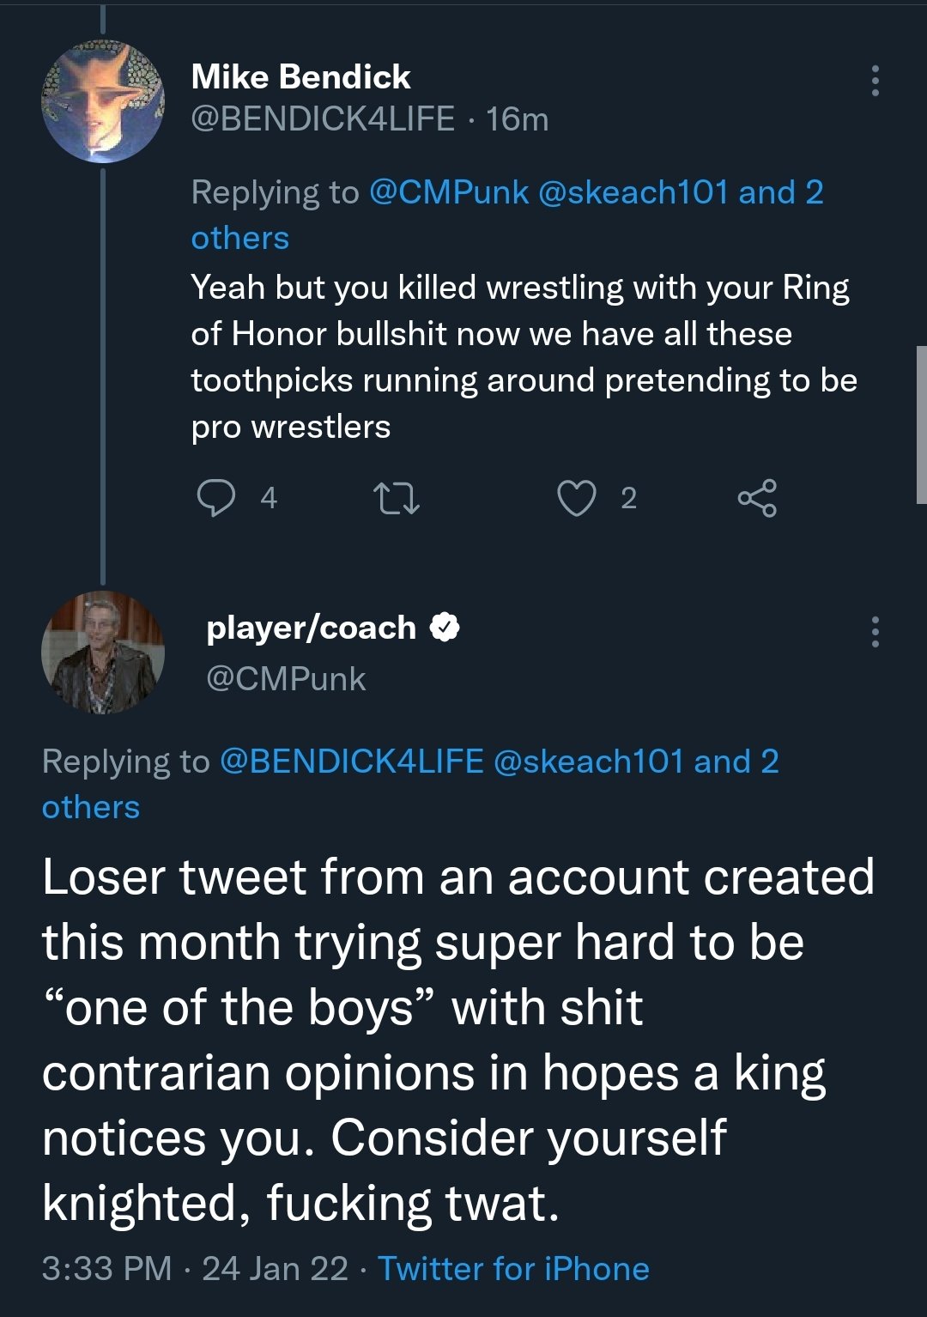Open the player/coach profile avatar
The image size is (927, 1317).
tap(103, 652)
